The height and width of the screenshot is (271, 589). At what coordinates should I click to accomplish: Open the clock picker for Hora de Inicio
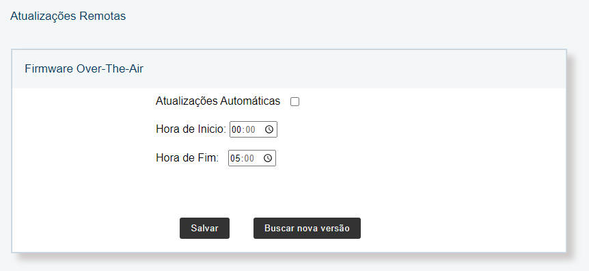click(269, 129)
